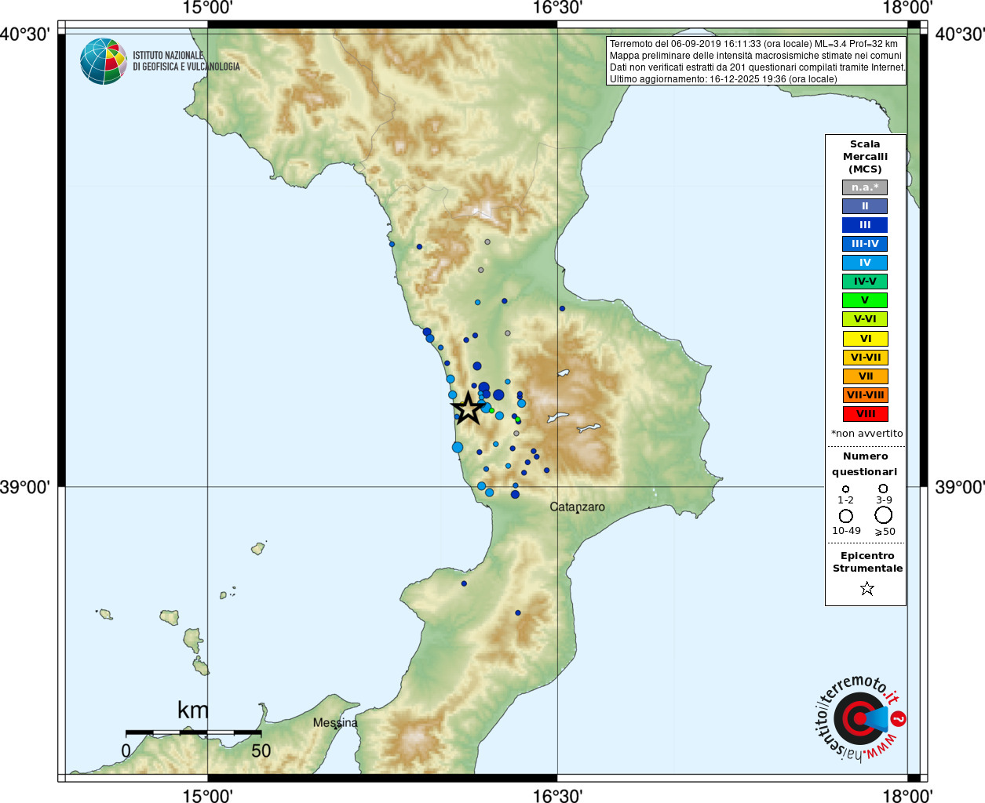Click the Istituto Nazionale di Geofisica text

[x=186, y=61]
